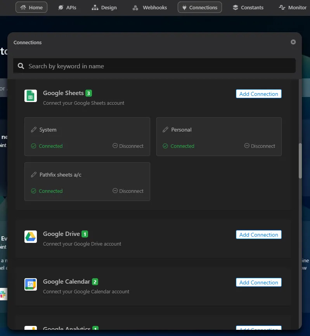The width and height of the screenshot is (310, 336).
Task: Open the APIs tab
Action: [67, 7]
